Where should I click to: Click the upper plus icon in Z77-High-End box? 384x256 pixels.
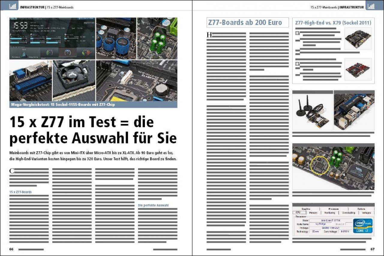[297, 33]
